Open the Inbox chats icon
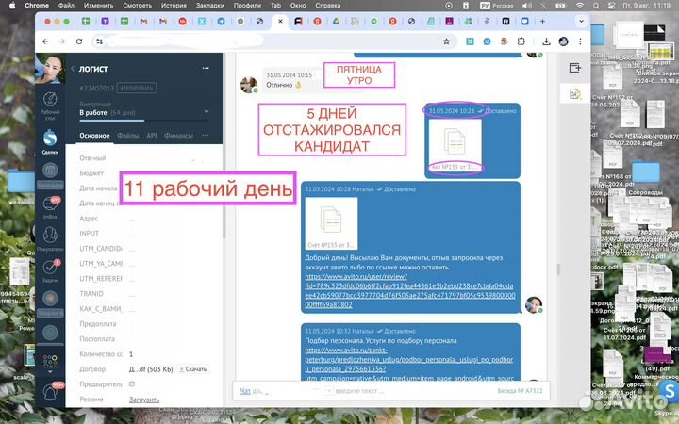This screenshot has width=679, height=424. (x=50, y=206)
